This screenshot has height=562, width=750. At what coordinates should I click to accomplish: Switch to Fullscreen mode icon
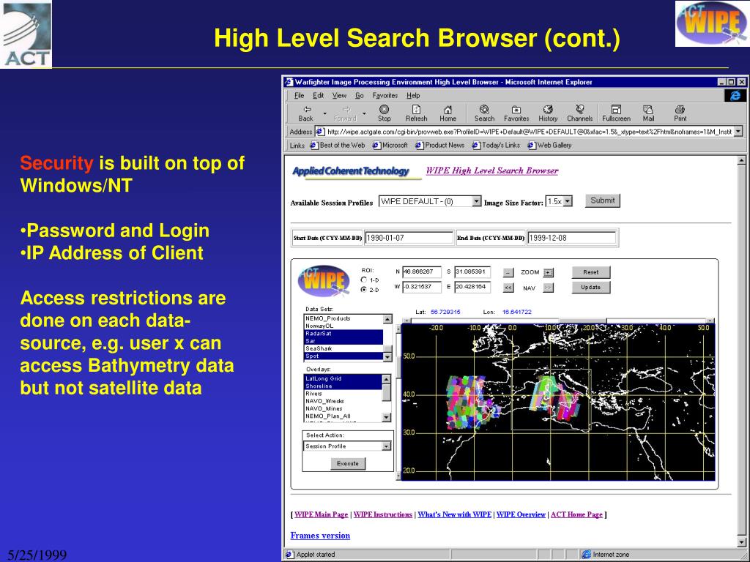point(616,113)
